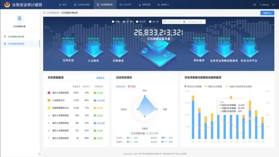Sort table by the collection count column arrow
279x157 pixels.
(79, 87)
